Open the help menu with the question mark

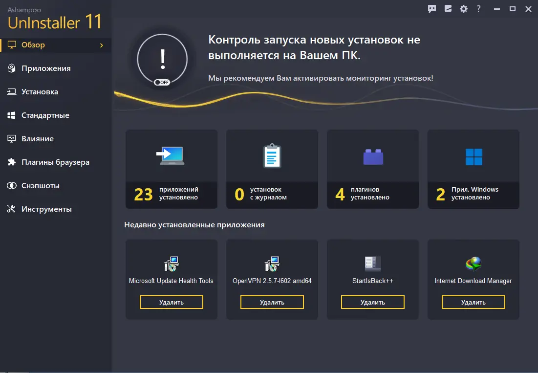[x=478, y=9]
